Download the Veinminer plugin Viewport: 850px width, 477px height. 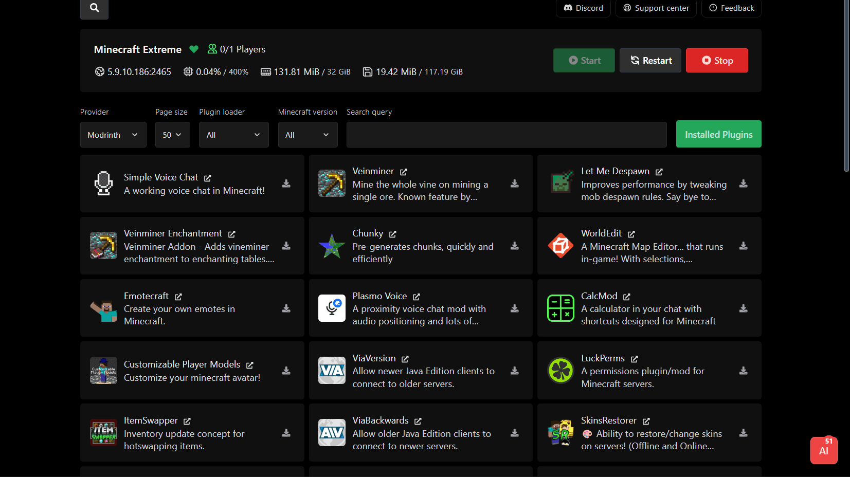pos(514,184)
